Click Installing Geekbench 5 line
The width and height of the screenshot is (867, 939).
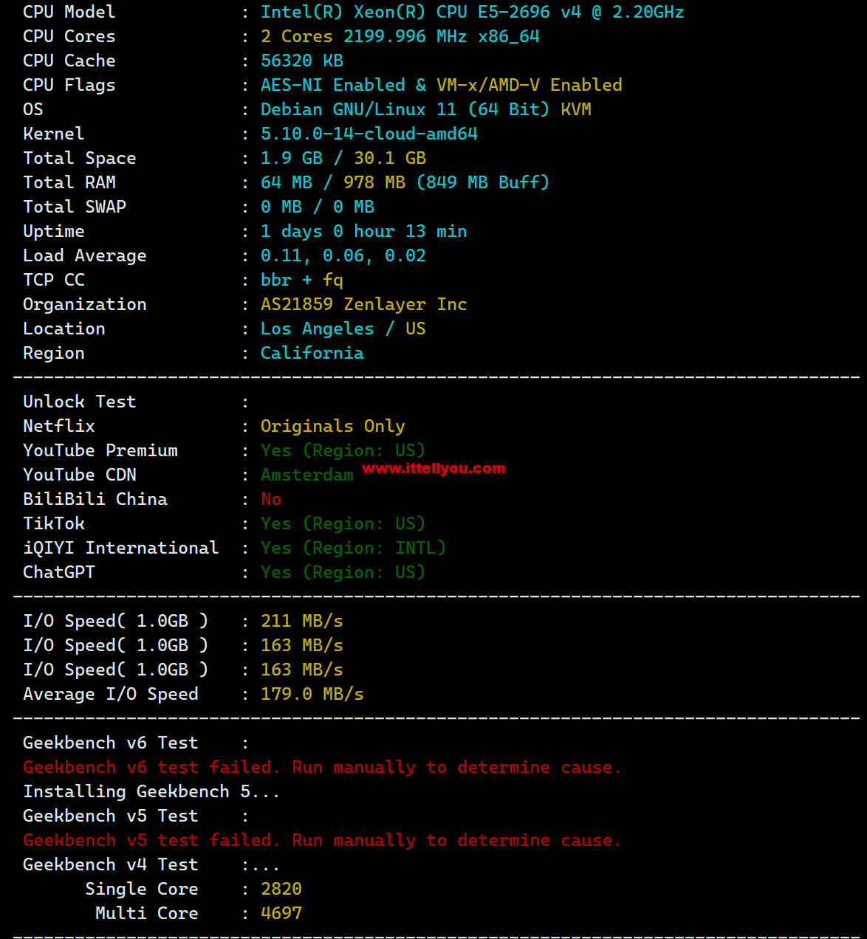tap(151, 791)
